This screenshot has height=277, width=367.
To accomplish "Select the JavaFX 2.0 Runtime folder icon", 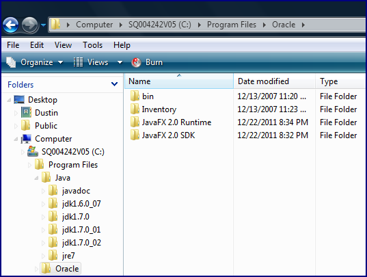I will coord(135,122).
